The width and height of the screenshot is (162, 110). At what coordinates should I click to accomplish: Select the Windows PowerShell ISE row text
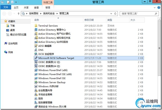point(52,78)
